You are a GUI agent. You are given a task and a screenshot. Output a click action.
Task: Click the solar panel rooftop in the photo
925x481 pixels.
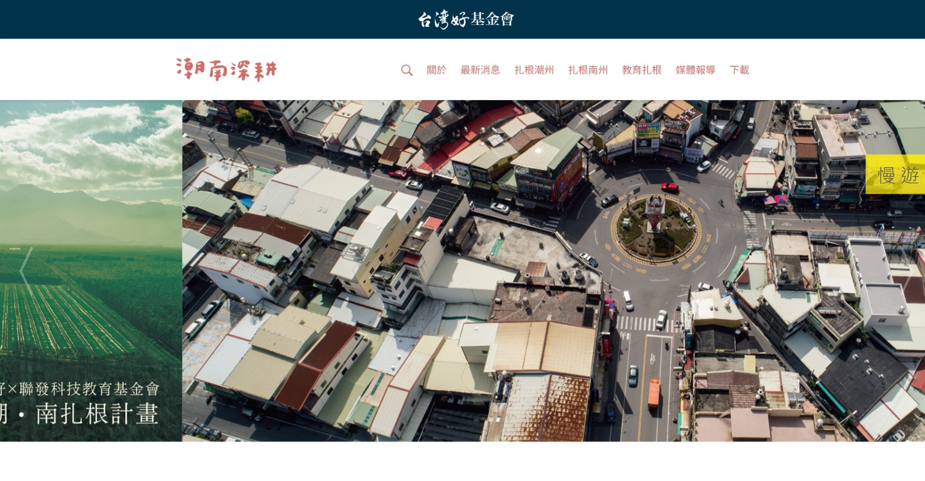[445, 203]
